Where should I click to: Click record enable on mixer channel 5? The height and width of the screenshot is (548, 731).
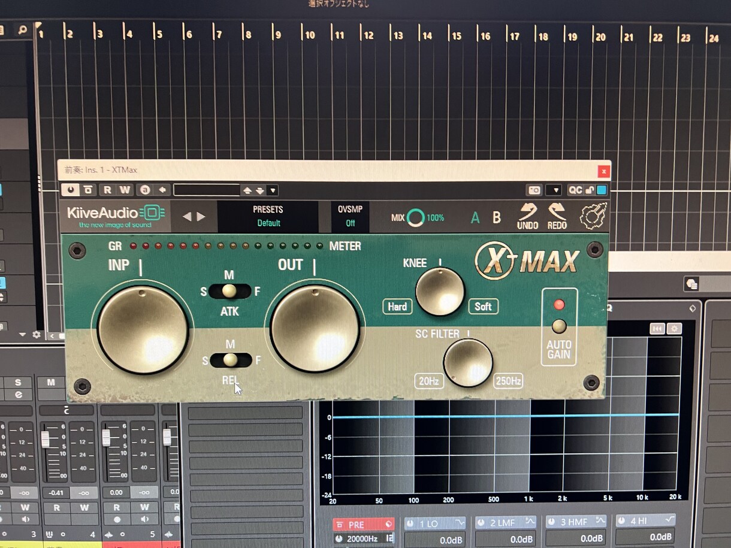click(x=117, y=519)
